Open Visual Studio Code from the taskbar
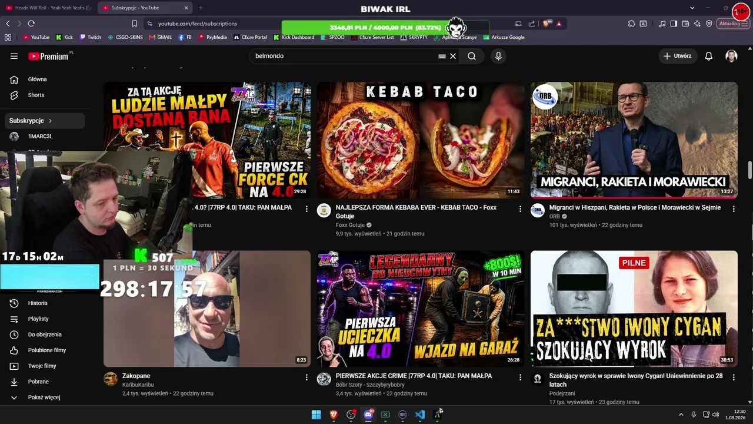Viewport: 753px width, 424px height. 420,415
